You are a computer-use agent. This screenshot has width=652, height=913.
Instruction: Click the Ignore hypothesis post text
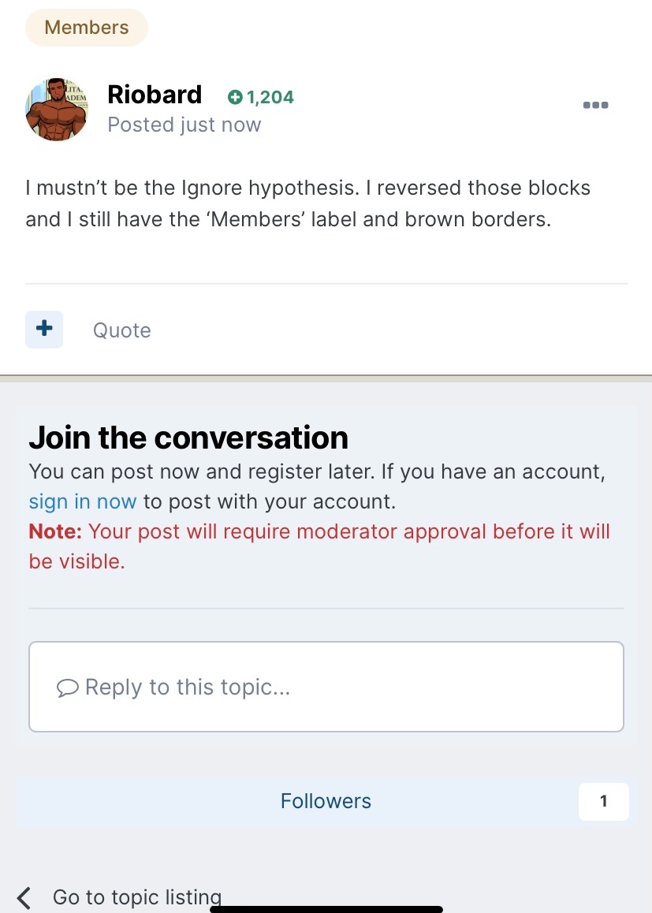(x=308, y=203)
